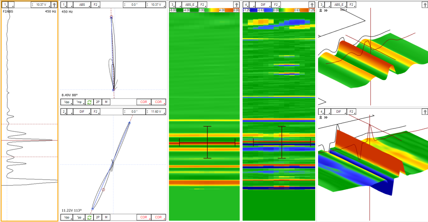The height and width of the screenshot is (222, 428).
Task: Open ABS channel dropdown in top Lissajous panel
Action: point(82,5)
